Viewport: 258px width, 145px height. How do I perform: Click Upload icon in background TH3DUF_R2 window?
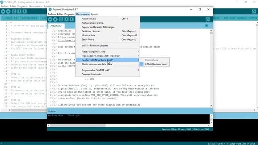tap(8, 11)
